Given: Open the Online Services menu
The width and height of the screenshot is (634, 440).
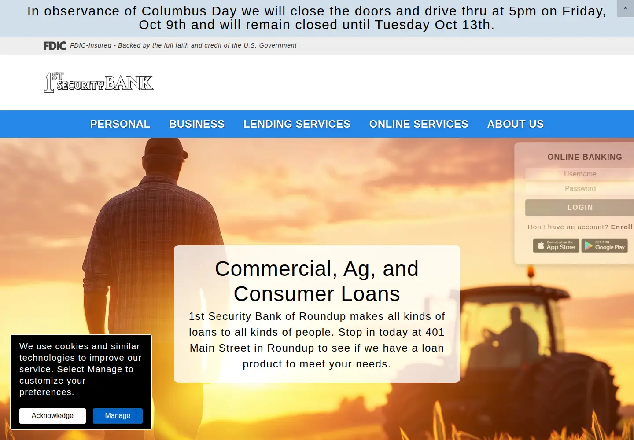Looking at the screenshot, I should coord(419,124).
